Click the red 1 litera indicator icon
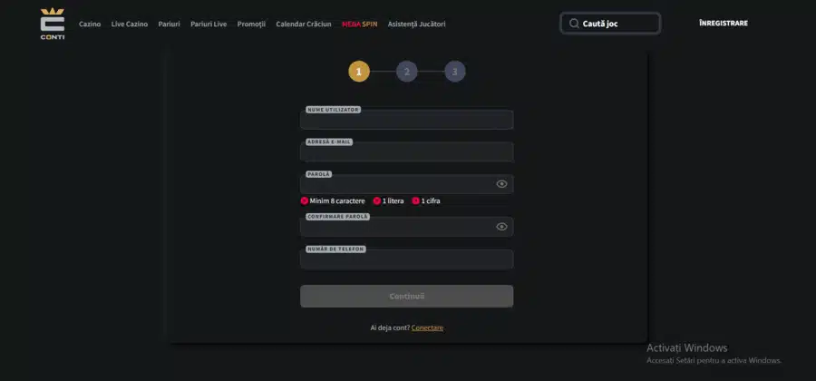The height and width of the screenshot is (381, 816). [x=377, y=200]
